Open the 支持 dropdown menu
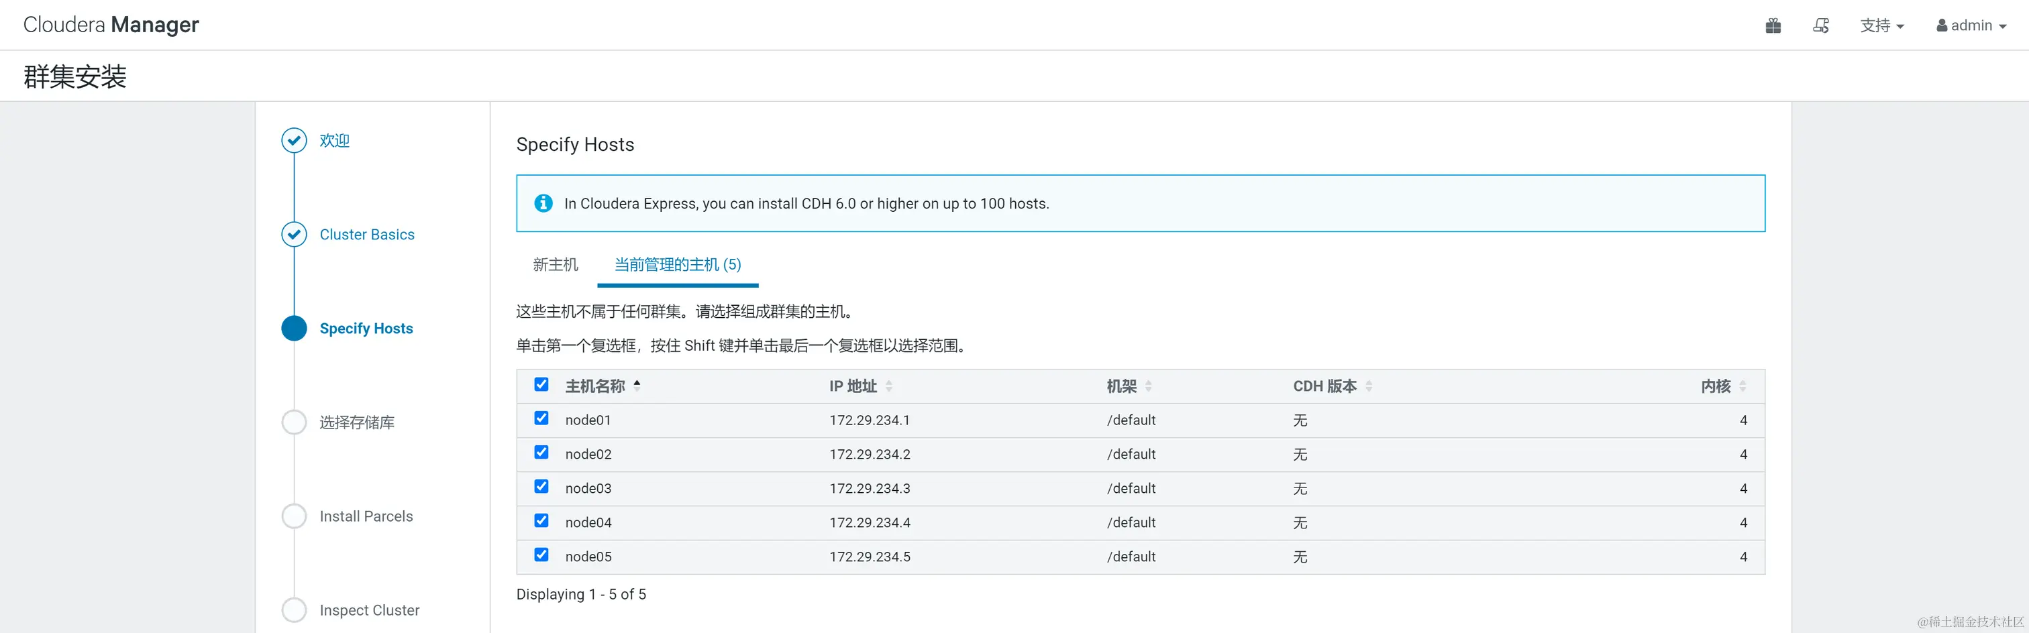2029x633 pixels. (1881, 25)
